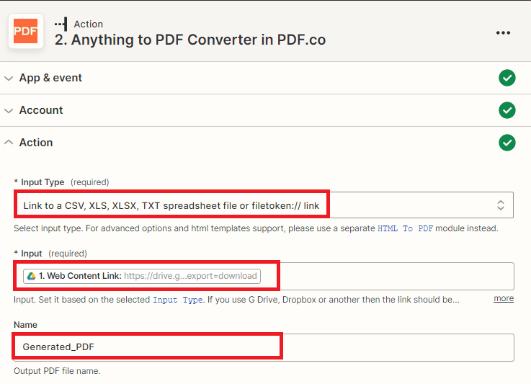Click the Name field containing Generated_PDF
Screen dimensions: 531x384
point(263,347)
